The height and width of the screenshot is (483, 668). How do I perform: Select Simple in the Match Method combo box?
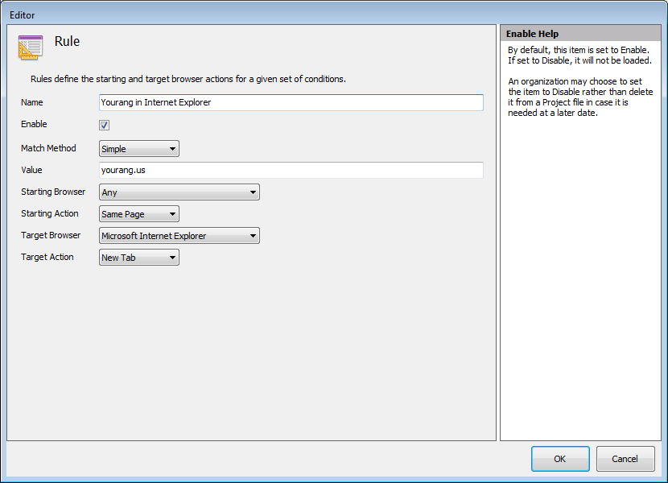click(x=129, y=148)
